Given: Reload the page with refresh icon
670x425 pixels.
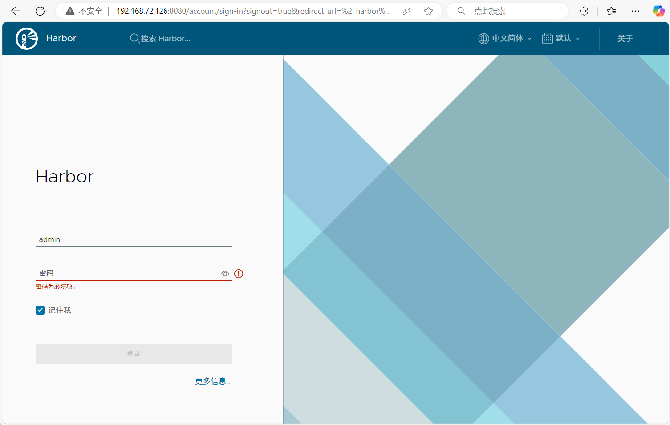Looking at the screenshot, I should point(40,11).
